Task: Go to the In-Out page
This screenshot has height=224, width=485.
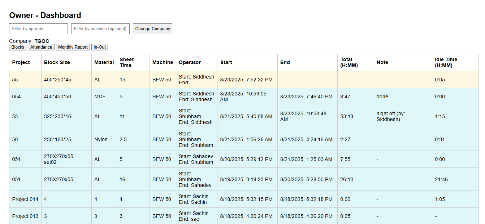Action: tap(100, 47)
